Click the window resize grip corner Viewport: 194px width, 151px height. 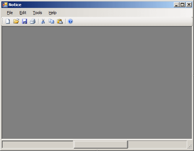[190, 147]
